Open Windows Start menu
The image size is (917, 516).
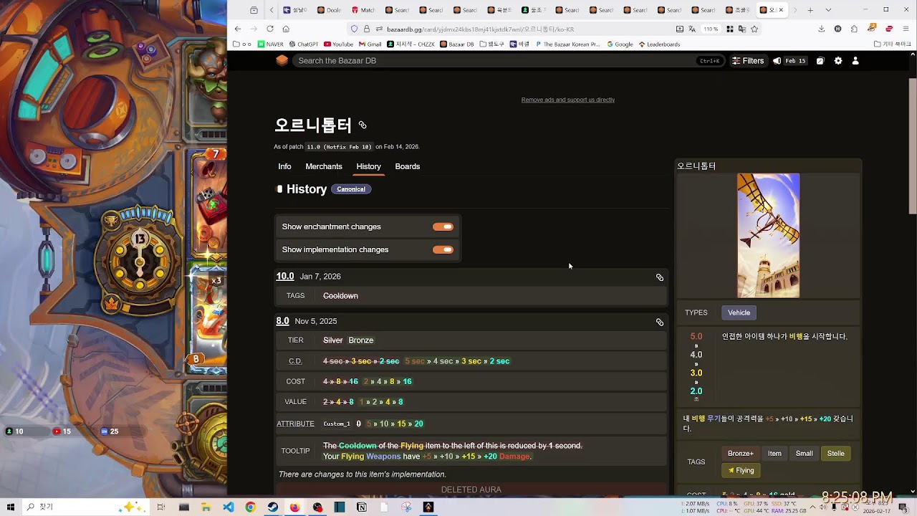click(x=11, y=507)
